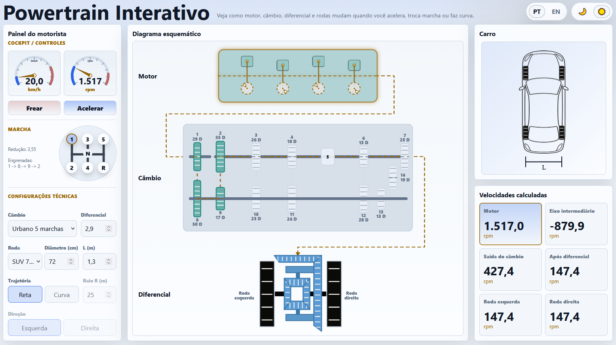Shift to neutral N on shifter
This screenshot has width=616, height=345.
click(x=88, y=154)
